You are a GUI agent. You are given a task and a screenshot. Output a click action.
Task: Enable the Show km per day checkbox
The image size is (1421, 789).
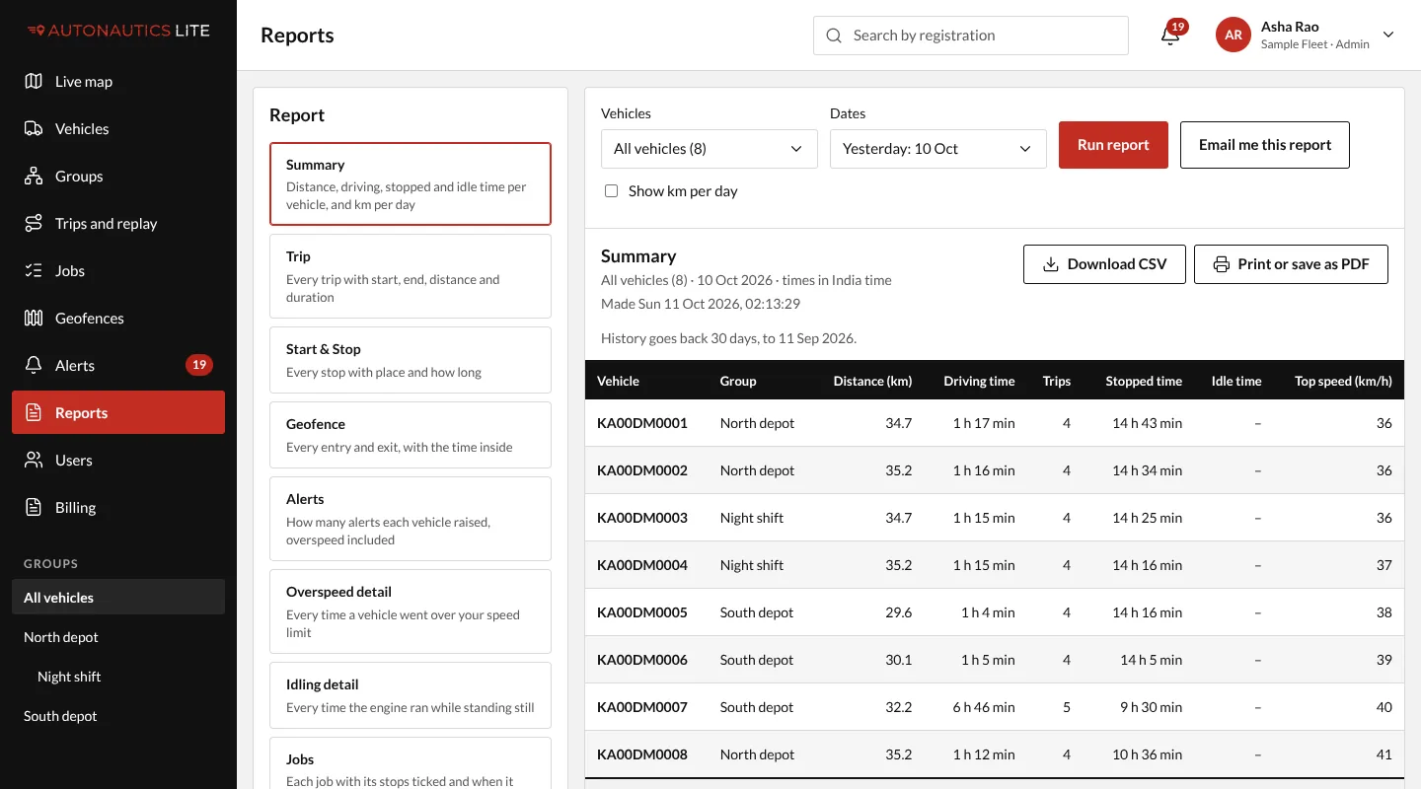(612, 191)
